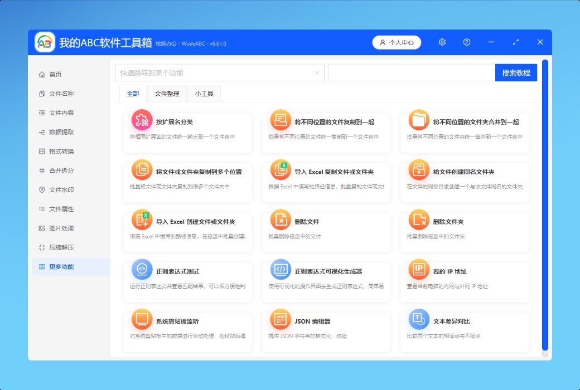This screenshot has width=580, height=390.
Task: Select the 正则表达式测试 icon
Action: click(142, 270)
